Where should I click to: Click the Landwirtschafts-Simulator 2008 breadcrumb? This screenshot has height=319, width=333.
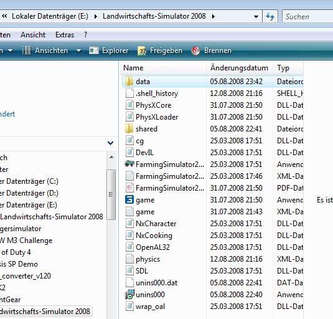pos(154,16)
